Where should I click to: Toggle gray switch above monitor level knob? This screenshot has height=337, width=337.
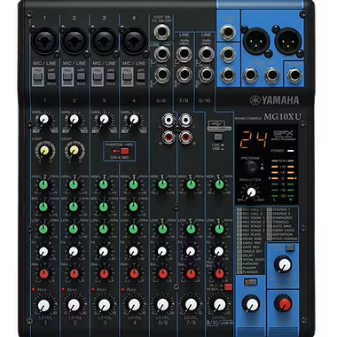pyautogui.click(x=290, y=247)
